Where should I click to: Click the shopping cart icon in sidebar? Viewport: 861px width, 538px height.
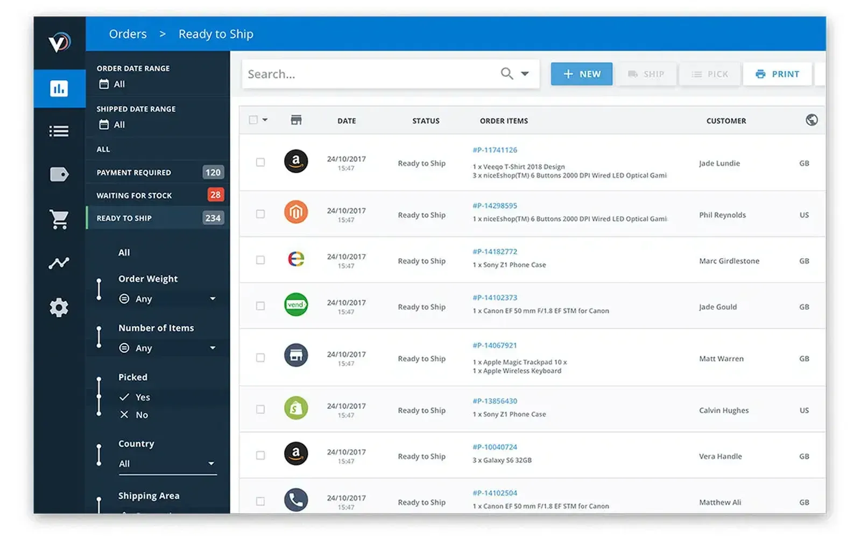[59, 219]
